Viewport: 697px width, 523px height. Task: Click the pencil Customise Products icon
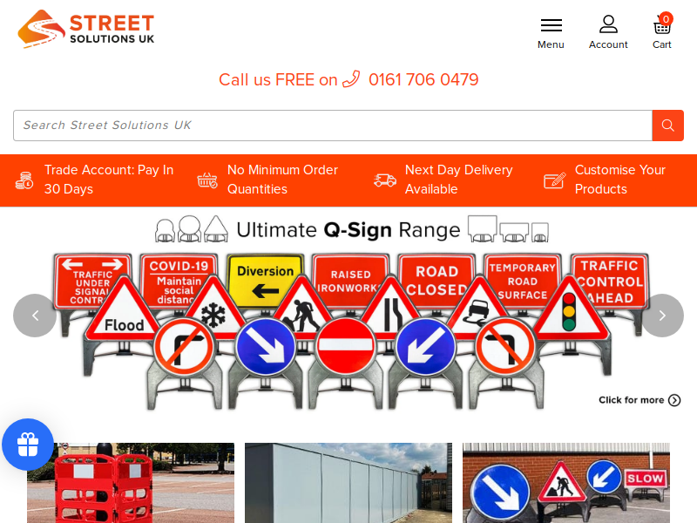555,180
